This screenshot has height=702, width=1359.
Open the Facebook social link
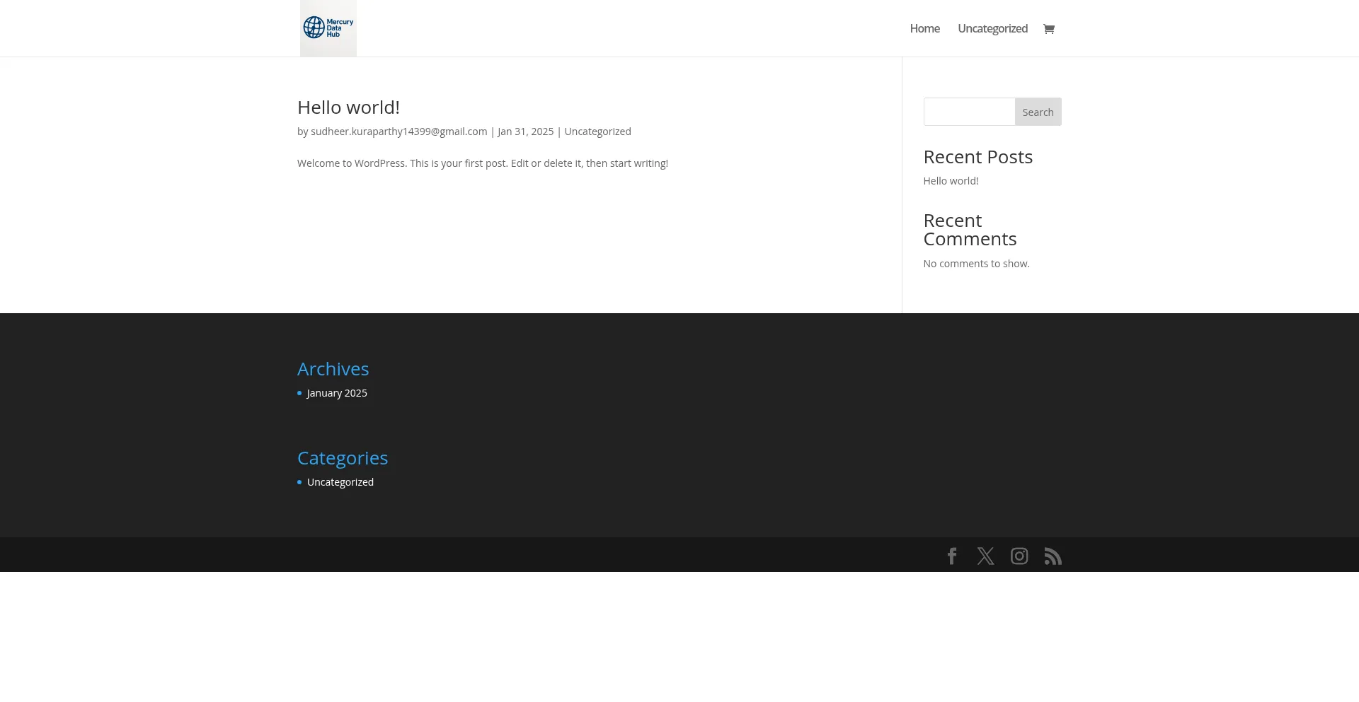pyautogui.click(x=952, y=556)
